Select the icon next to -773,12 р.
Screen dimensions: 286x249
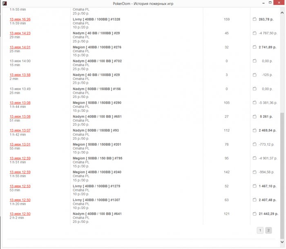pos(254,144)
